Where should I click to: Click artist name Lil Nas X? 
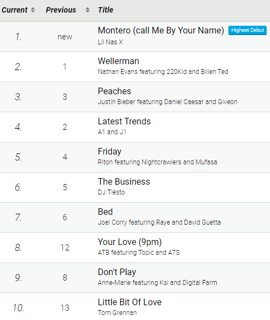pyautogui.click(x=110, y=42)
